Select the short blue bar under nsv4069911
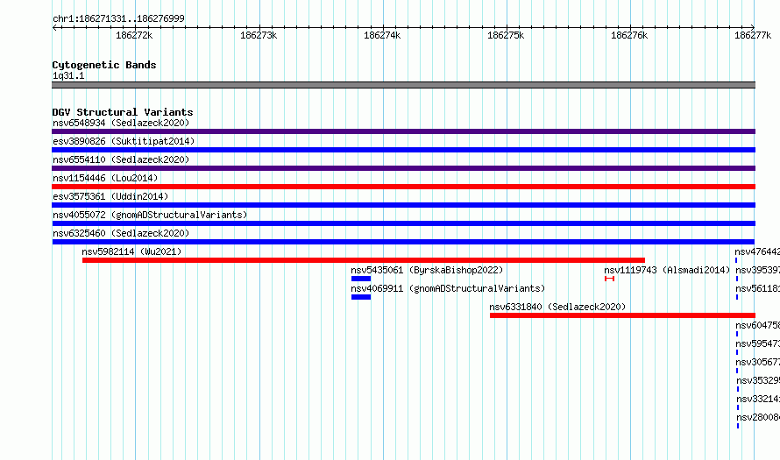Image resolution: width=780 pixels, height=460 pixels. (361, 297)
